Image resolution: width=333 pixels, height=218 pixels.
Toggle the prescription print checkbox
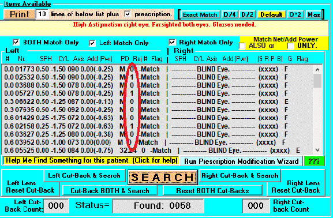coord(128,14)
